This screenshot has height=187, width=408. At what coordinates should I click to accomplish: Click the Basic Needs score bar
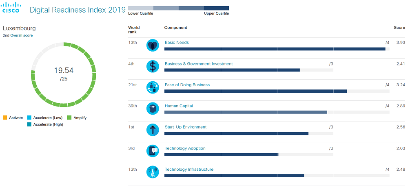tap(277, 49)
